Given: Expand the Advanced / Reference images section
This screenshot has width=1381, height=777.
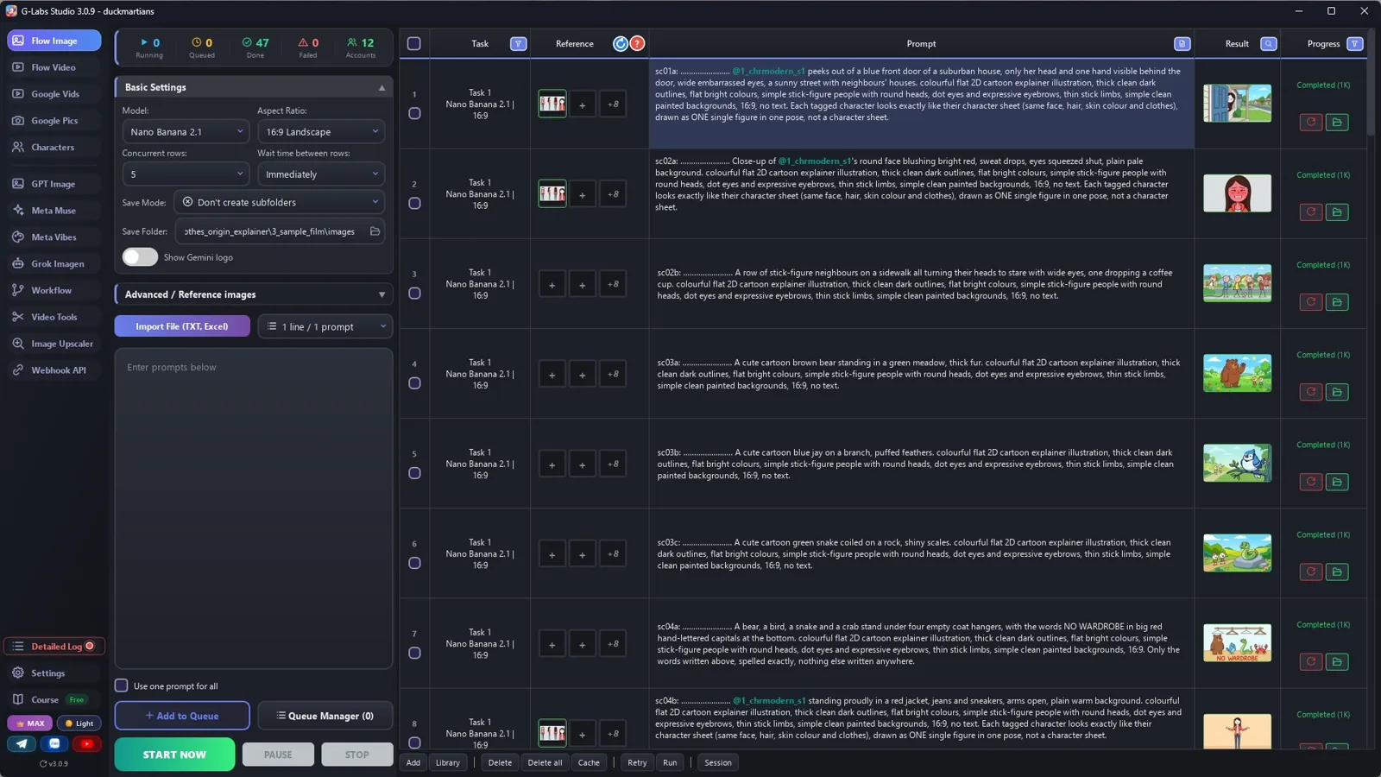Looking at the screenshot, I should [x=254, y=294].
